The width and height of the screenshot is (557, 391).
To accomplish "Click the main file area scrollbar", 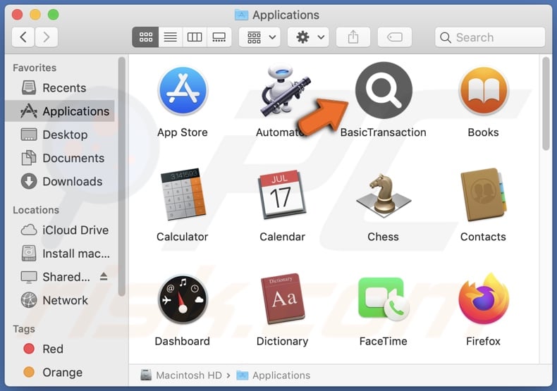I will 546,104.
